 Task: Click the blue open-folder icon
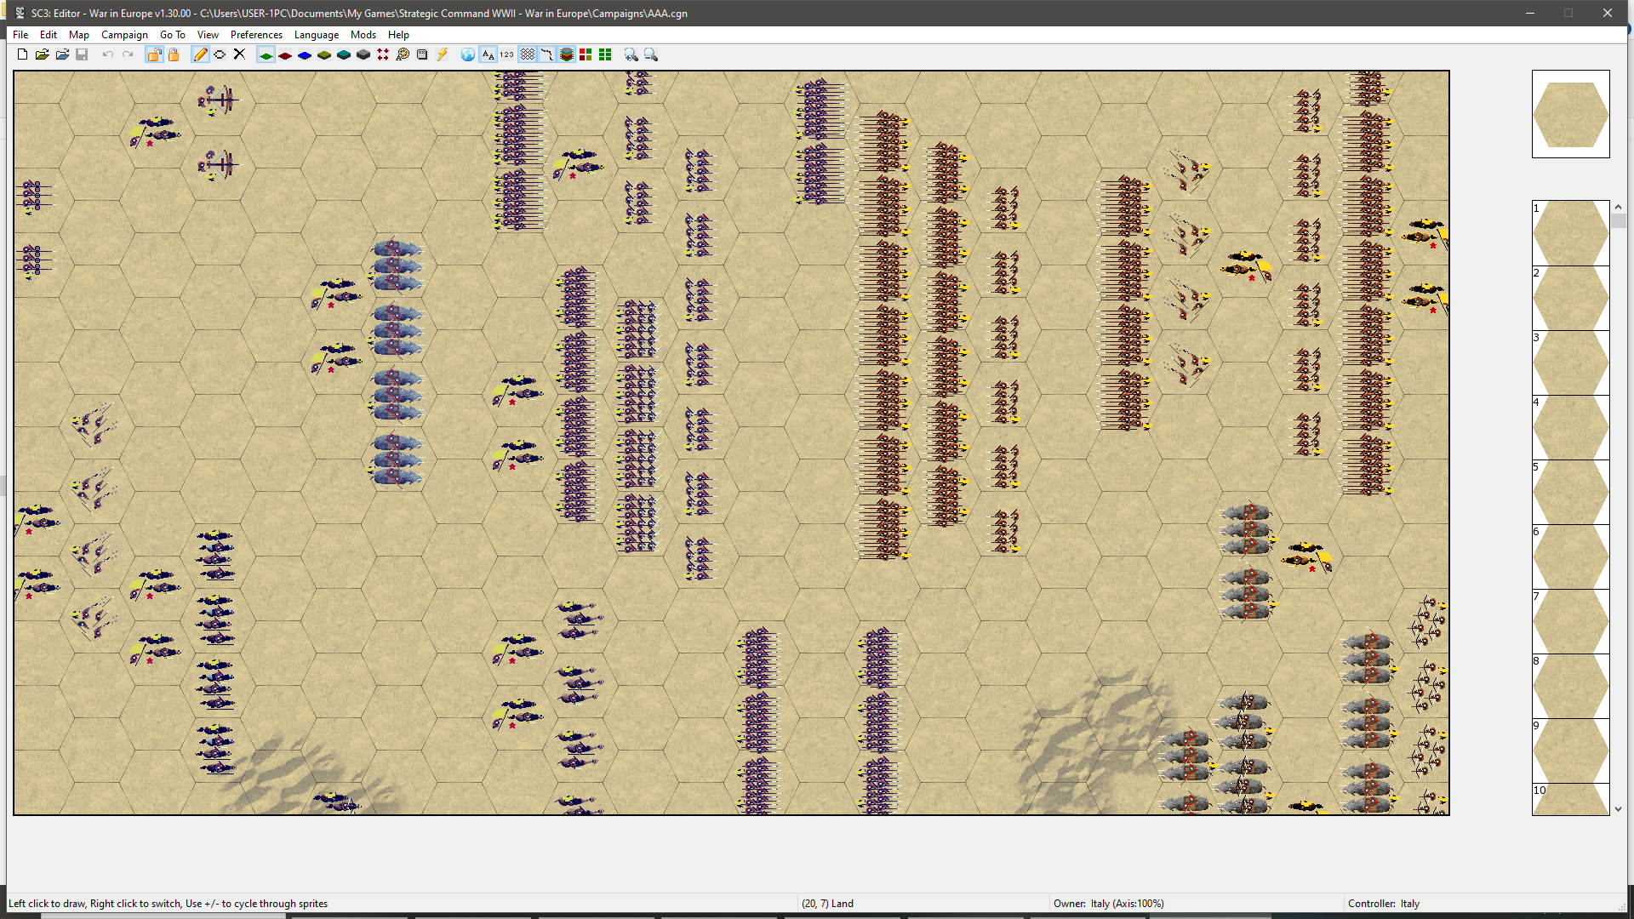pos(62,54)
